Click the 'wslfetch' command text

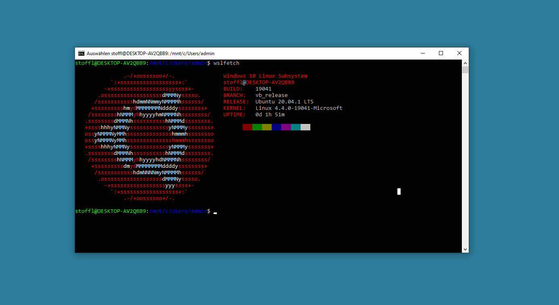227,63
